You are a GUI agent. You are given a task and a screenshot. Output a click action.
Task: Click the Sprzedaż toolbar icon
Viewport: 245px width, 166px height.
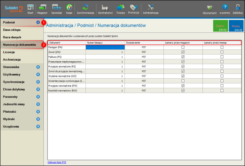pos(57,8)
